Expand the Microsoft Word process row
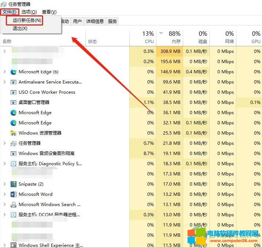 (x=4, y=194)
